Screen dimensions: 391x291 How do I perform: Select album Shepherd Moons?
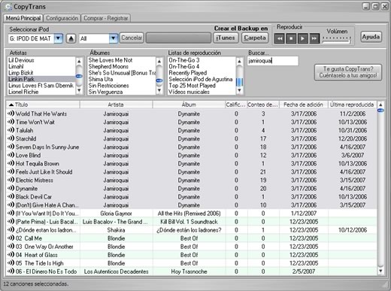tap(122, 66)
